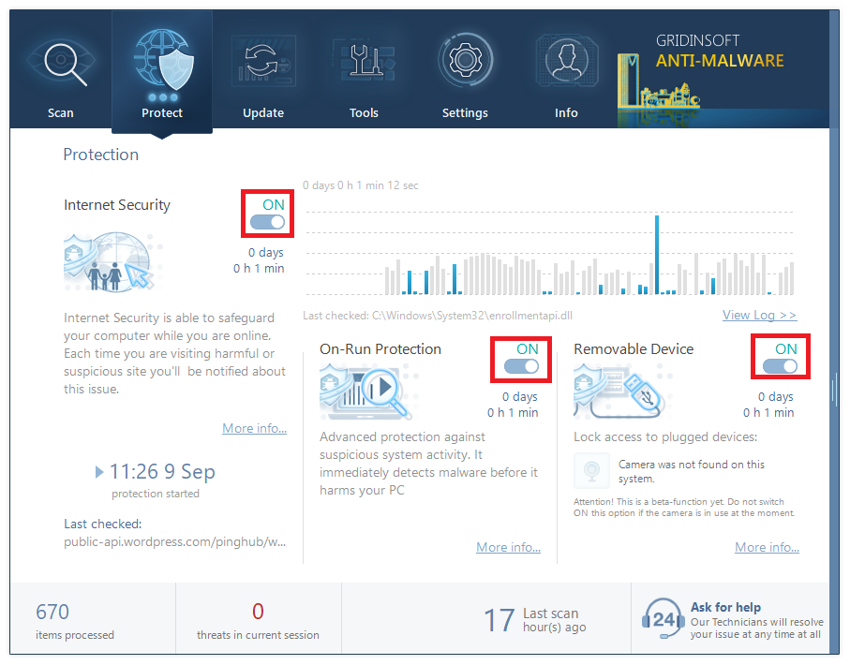The image size is (850, 665).
Task: Open the View Log link
Action: click(759, 316)
